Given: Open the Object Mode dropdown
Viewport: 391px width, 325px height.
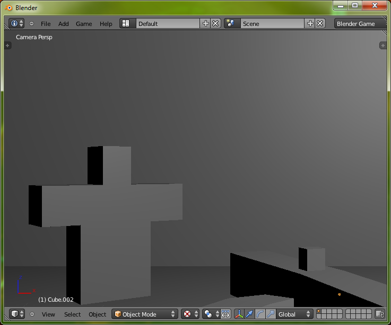Looking at the screenshot, I should [x=144, y=314].
